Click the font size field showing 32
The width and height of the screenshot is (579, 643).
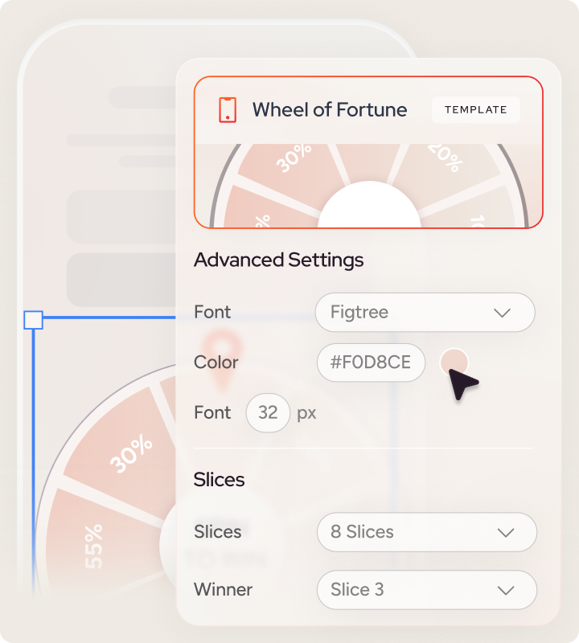pyautogui.click(x=268, y=413)
